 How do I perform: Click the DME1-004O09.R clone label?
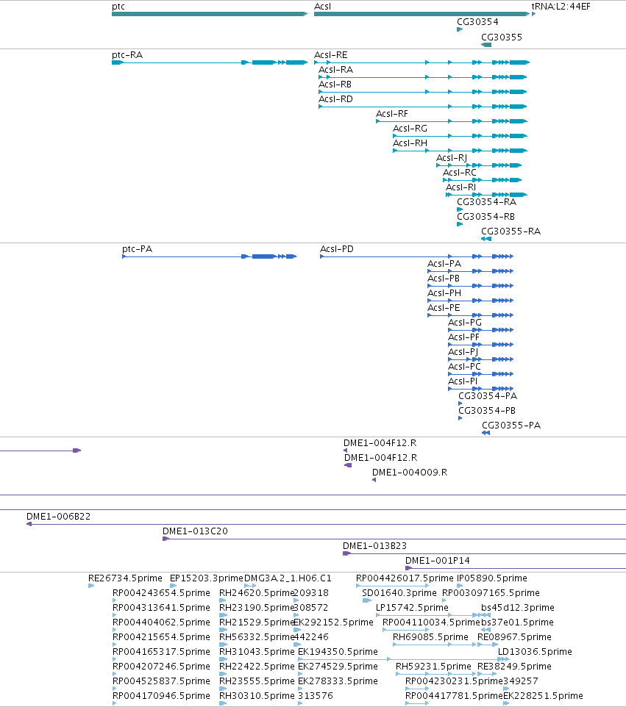[x=410, y=472]
